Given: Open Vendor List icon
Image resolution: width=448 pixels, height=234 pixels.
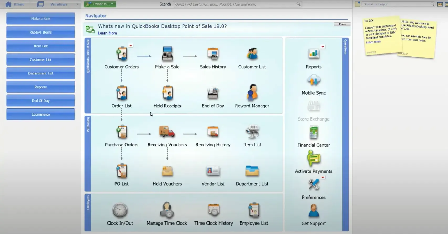Looking at the screenshot, I should click(213, 171).
